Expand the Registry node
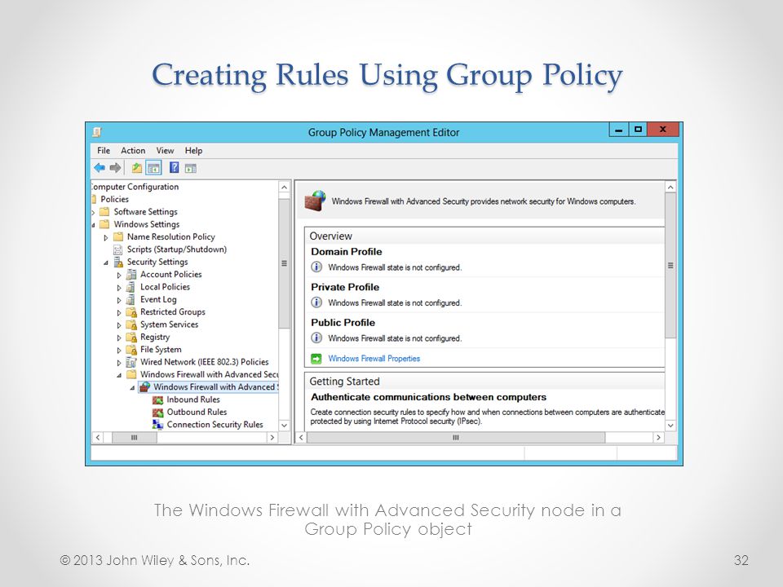Image resolution: width=783 pixels, height=587 pixels. (x=119, y=338)
